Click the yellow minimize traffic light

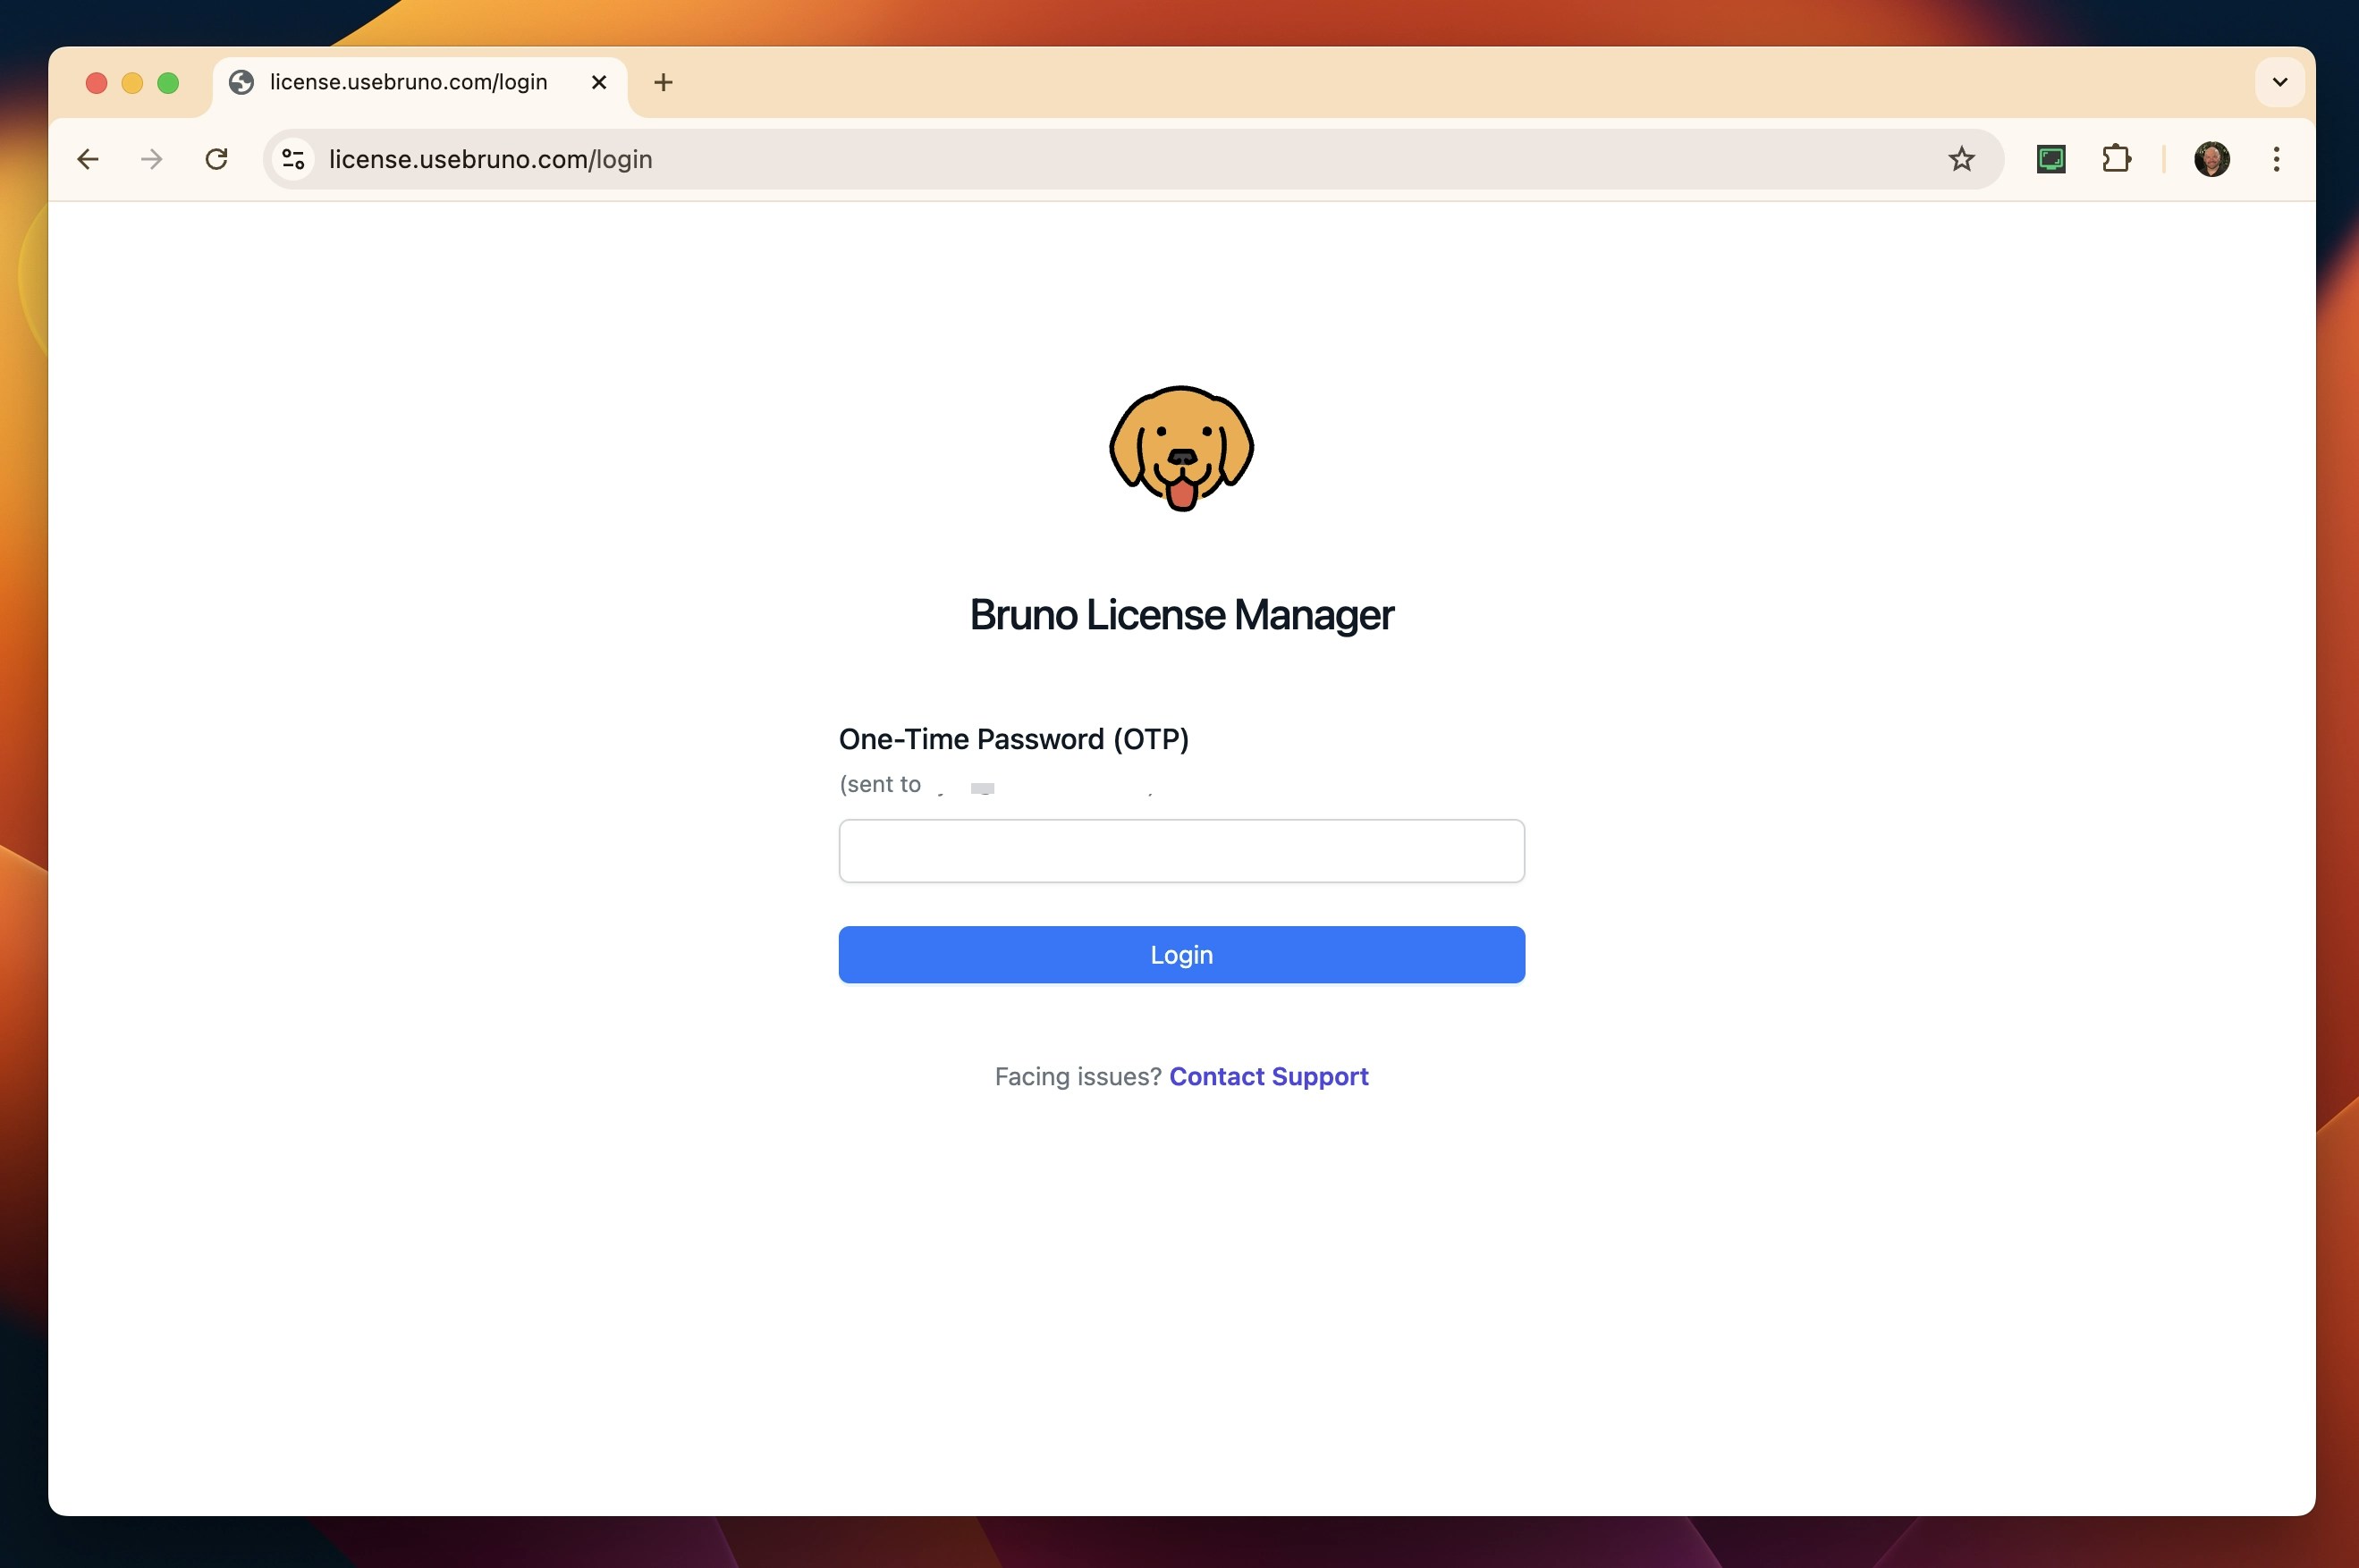[x=132, y=82]
